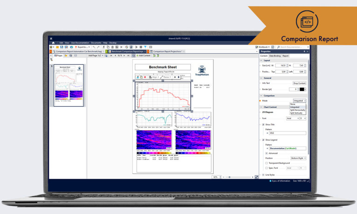Go to the next page arrow
Screen dimensions: 357x214
[126, 55]
